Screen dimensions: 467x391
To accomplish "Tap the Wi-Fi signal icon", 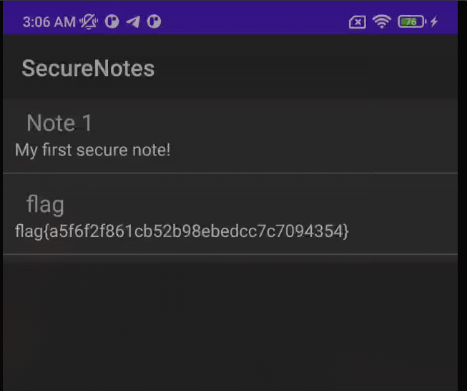I will click(x=382, y=21).
